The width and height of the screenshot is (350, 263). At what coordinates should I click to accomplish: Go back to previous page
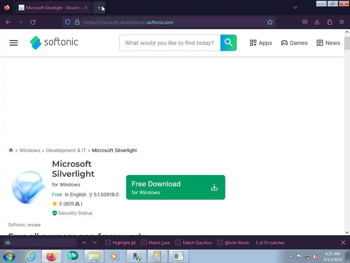[8, 22]
